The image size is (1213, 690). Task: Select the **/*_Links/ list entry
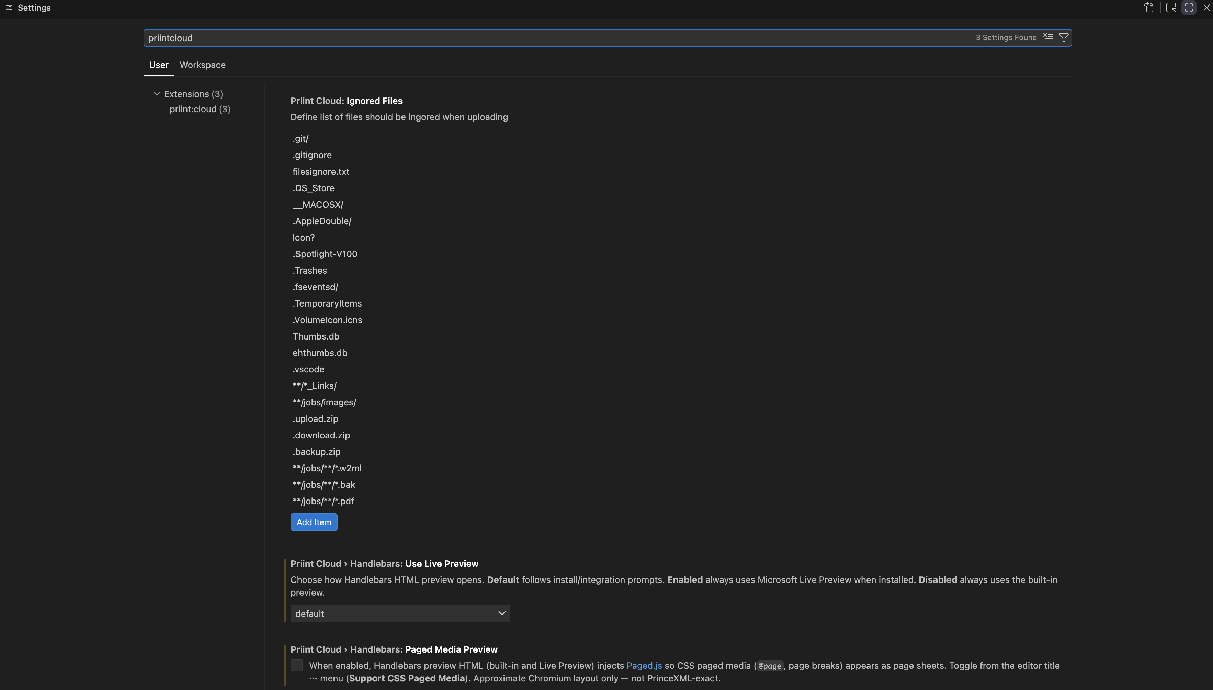tap(314, 386)
